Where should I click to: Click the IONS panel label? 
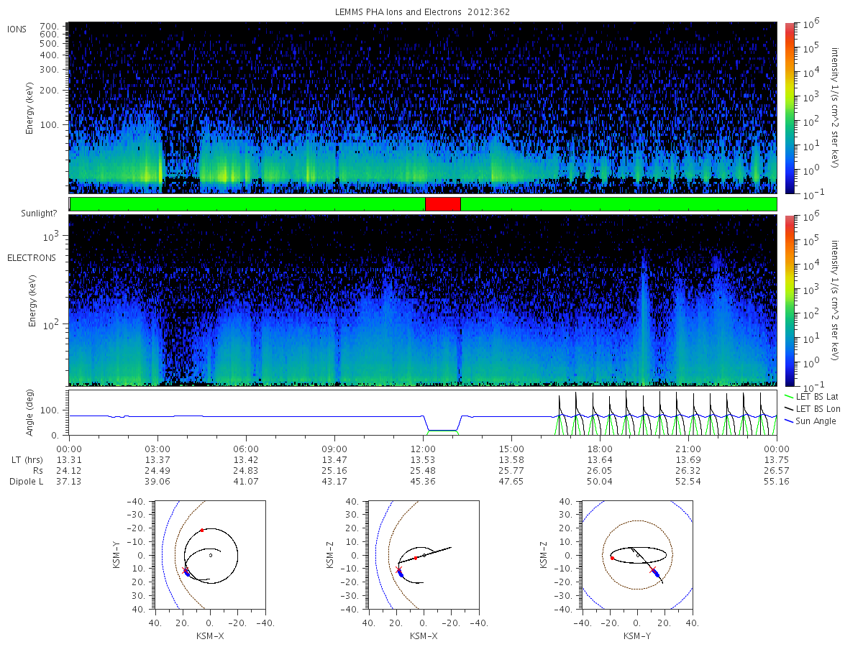pos(17,29)
